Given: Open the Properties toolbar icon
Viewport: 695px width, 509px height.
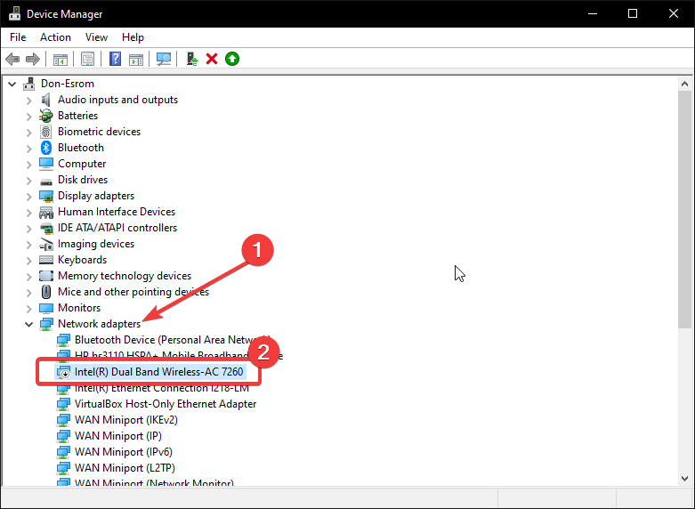Looking at the screenshot, I should [x=87, y=59].
